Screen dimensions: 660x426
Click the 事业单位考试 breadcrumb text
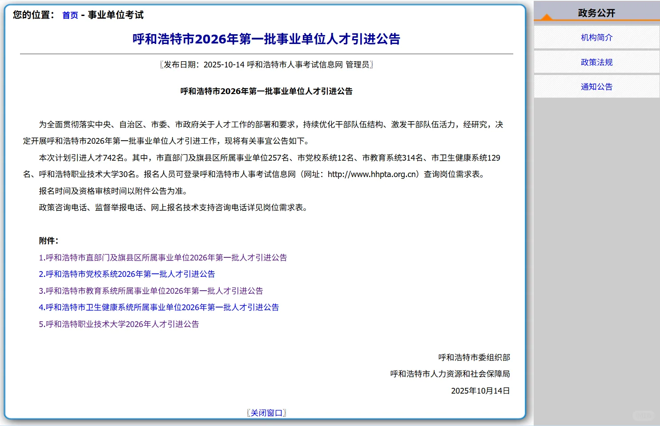[116, 15]
